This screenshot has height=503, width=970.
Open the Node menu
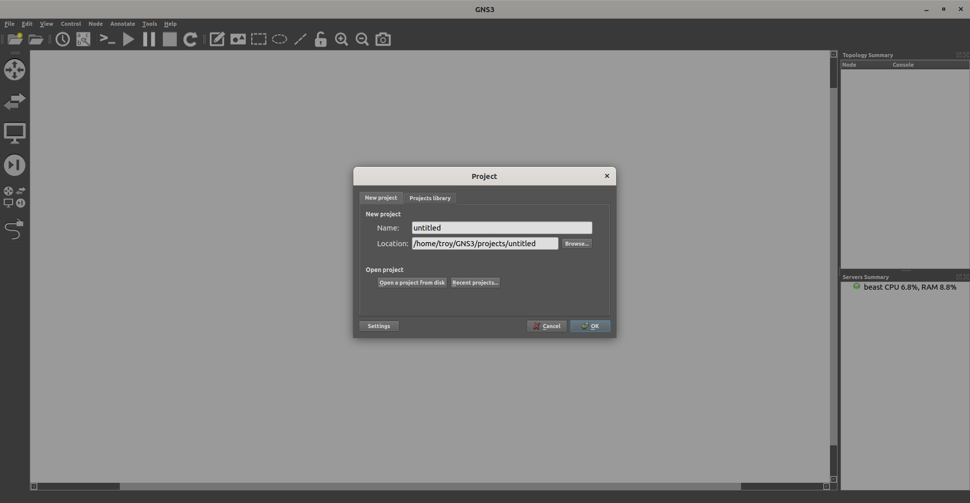[96, 24]
